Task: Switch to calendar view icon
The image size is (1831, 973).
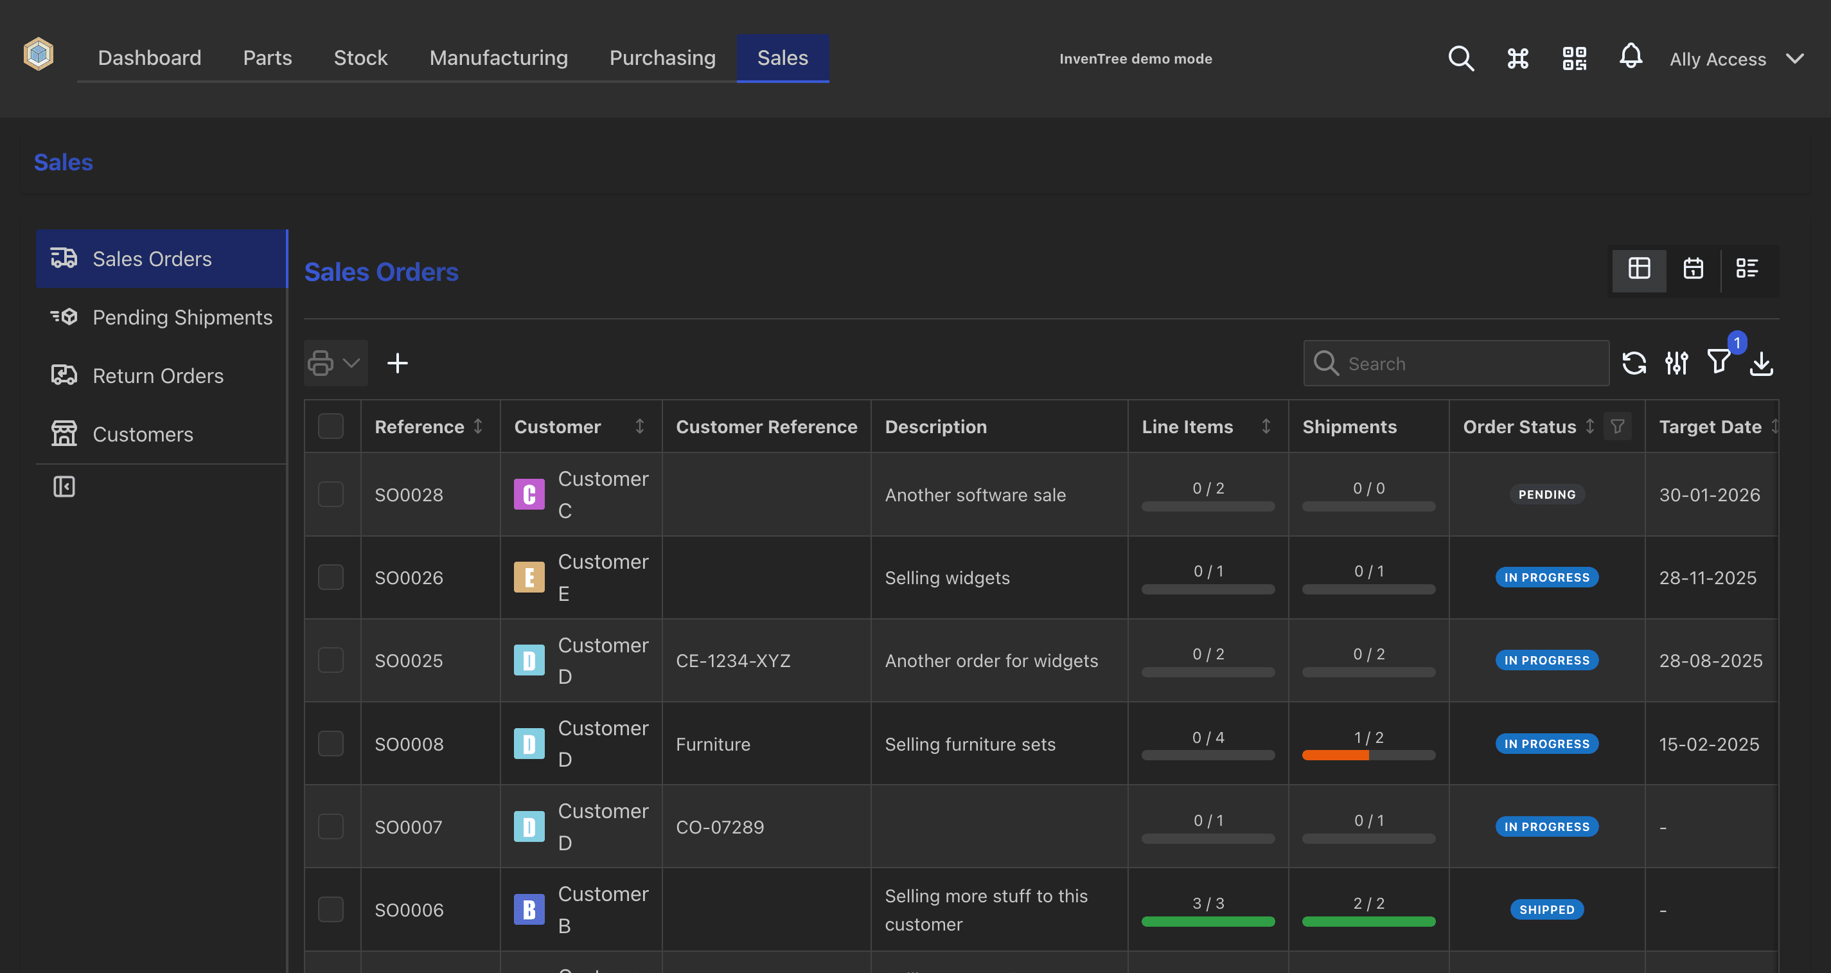Action: click(1693, 269)
